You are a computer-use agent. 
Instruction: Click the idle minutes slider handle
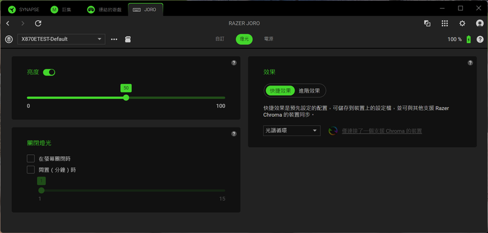coord(41,191)
